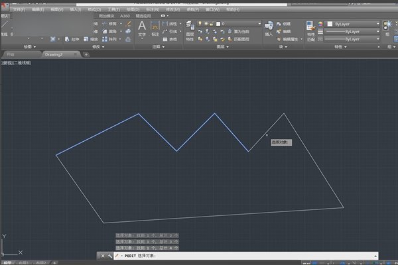Close the command line with X
398x265 pixels.
102,256
